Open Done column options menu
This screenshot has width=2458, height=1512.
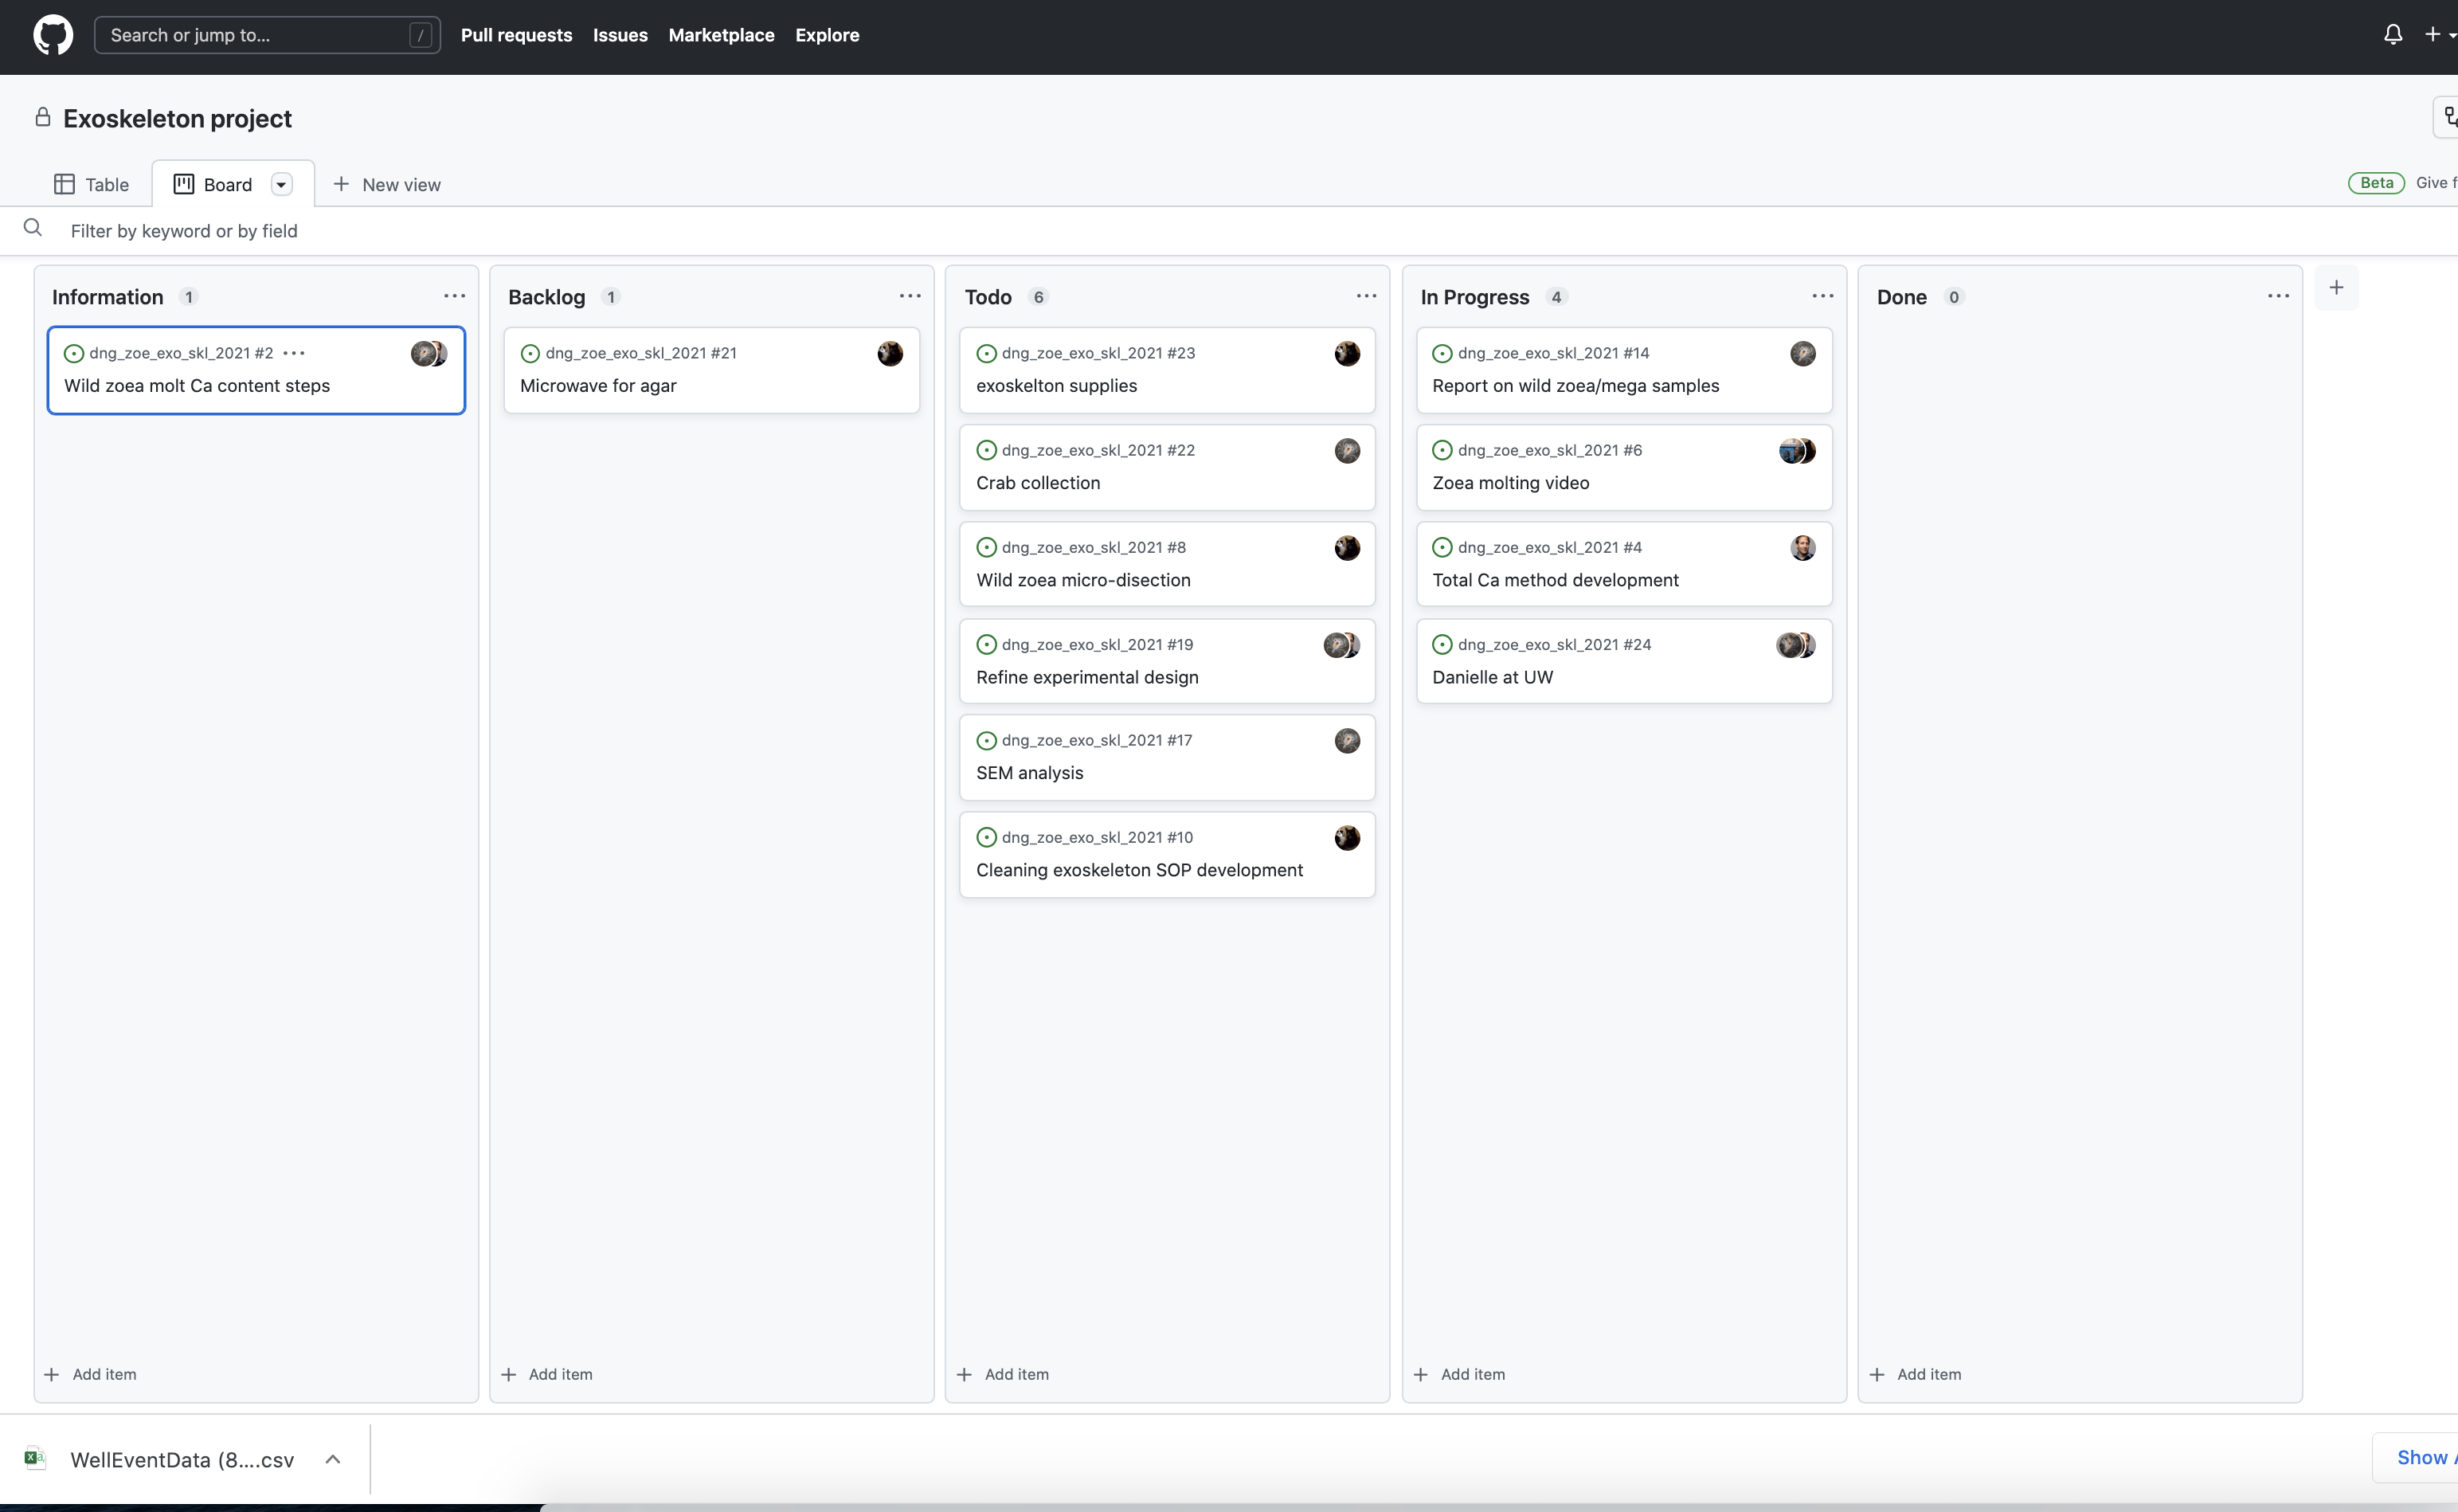tap(2277, 296)
